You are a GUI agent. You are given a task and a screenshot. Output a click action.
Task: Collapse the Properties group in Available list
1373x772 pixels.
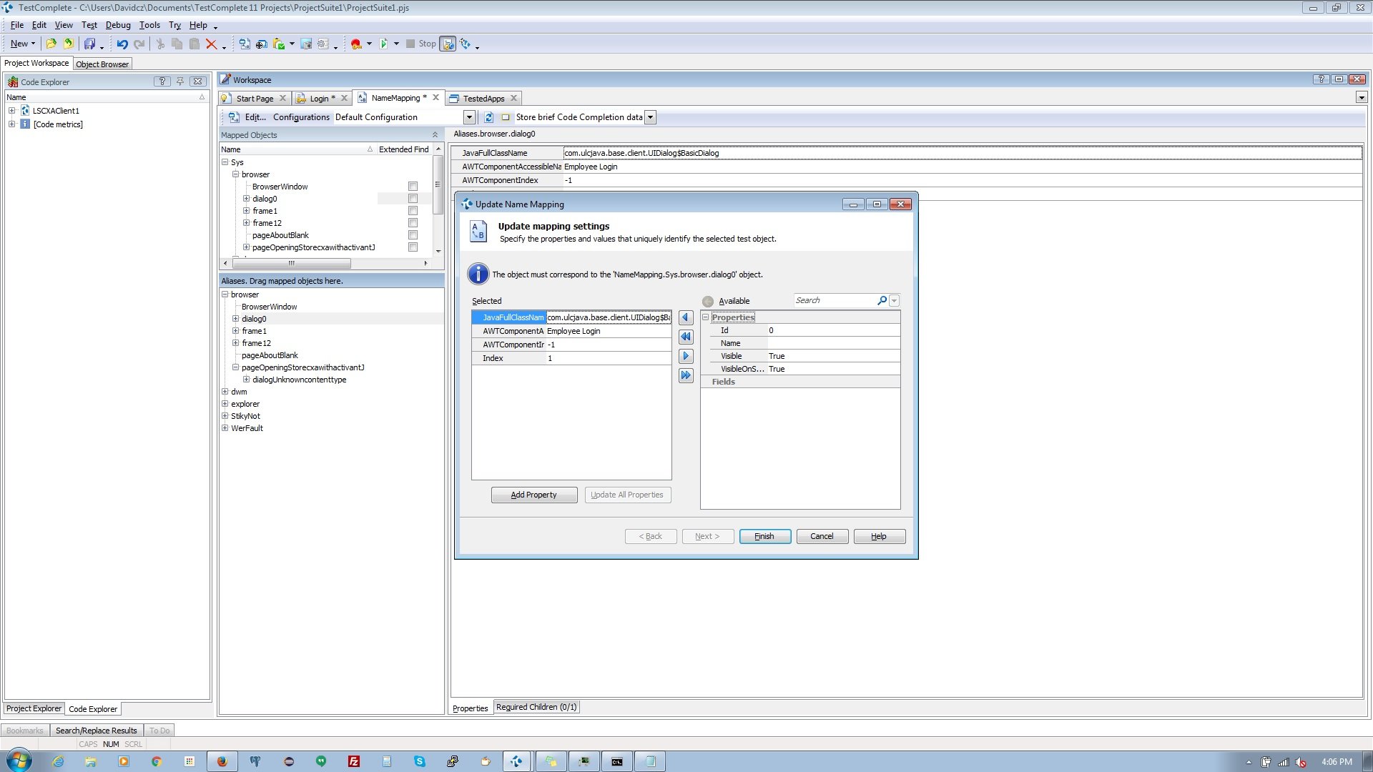[705, 317]
